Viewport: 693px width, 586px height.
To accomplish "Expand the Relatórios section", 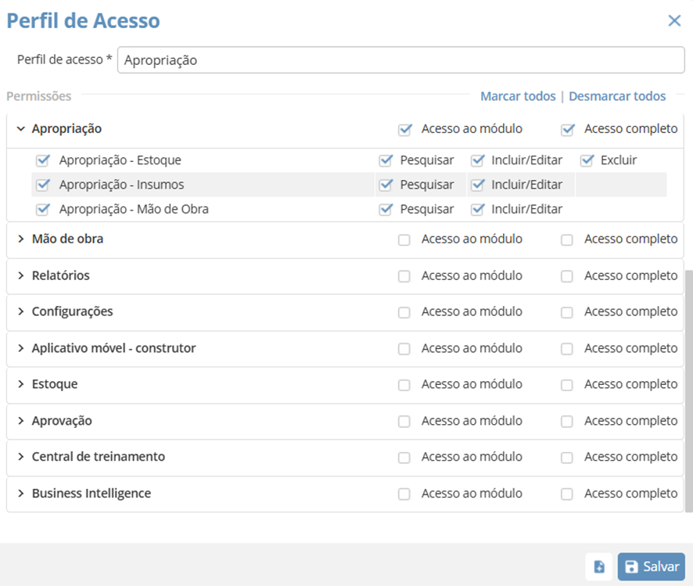I will [x=21, y=276].
